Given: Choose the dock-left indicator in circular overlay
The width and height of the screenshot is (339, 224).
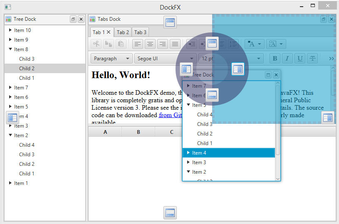Looking at the screenshot, I should (x=186, y=69).
